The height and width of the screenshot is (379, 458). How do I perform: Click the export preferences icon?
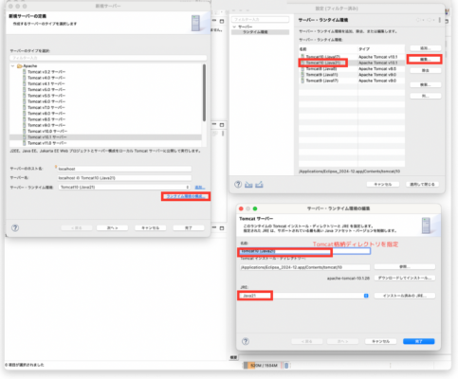259,185
